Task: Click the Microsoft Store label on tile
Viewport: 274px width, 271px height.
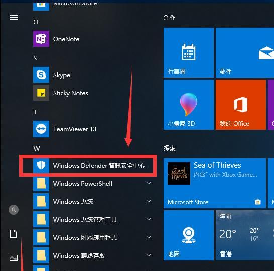Action: [188, 202]
